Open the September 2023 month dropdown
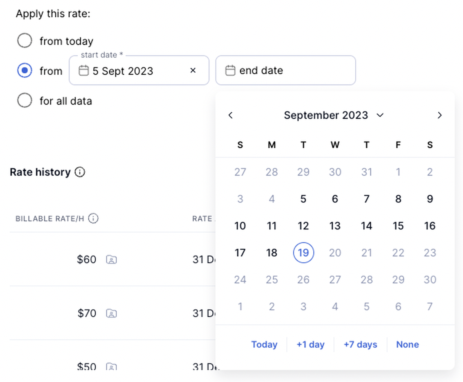The width and height of the screenshot is (463, 382). tap(380, 115)
